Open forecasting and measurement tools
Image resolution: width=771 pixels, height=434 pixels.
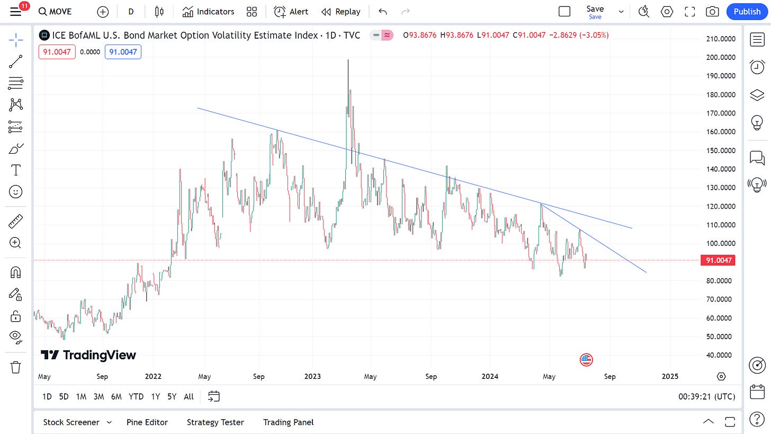tap(16, 127)
